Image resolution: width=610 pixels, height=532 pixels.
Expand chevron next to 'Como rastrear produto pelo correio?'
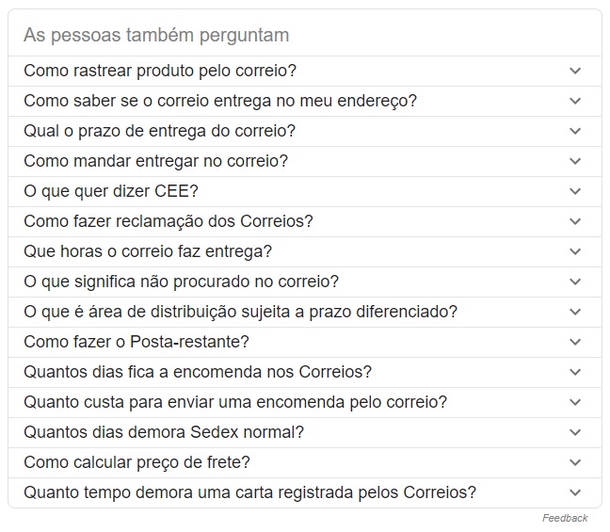(x=575, y=71)
